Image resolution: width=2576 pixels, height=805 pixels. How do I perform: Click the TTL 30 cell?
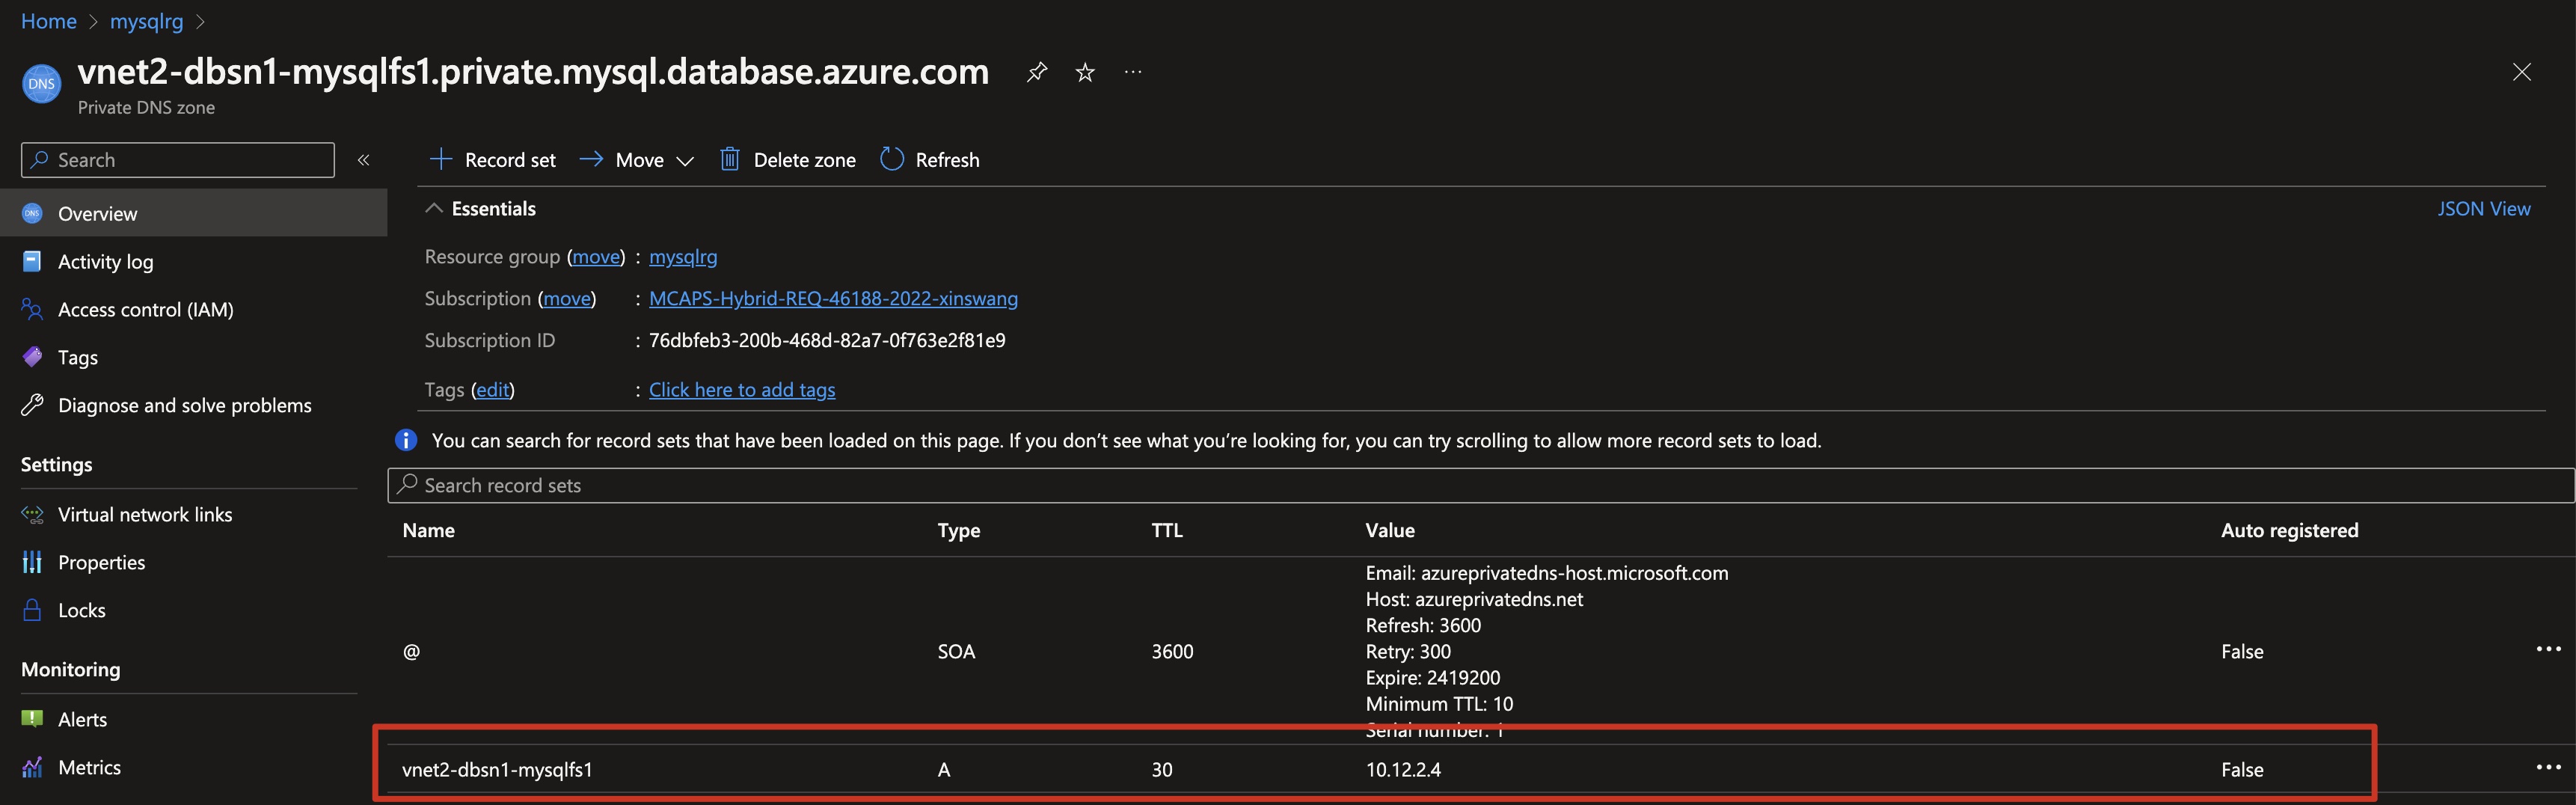click(x=1161, y=769)
